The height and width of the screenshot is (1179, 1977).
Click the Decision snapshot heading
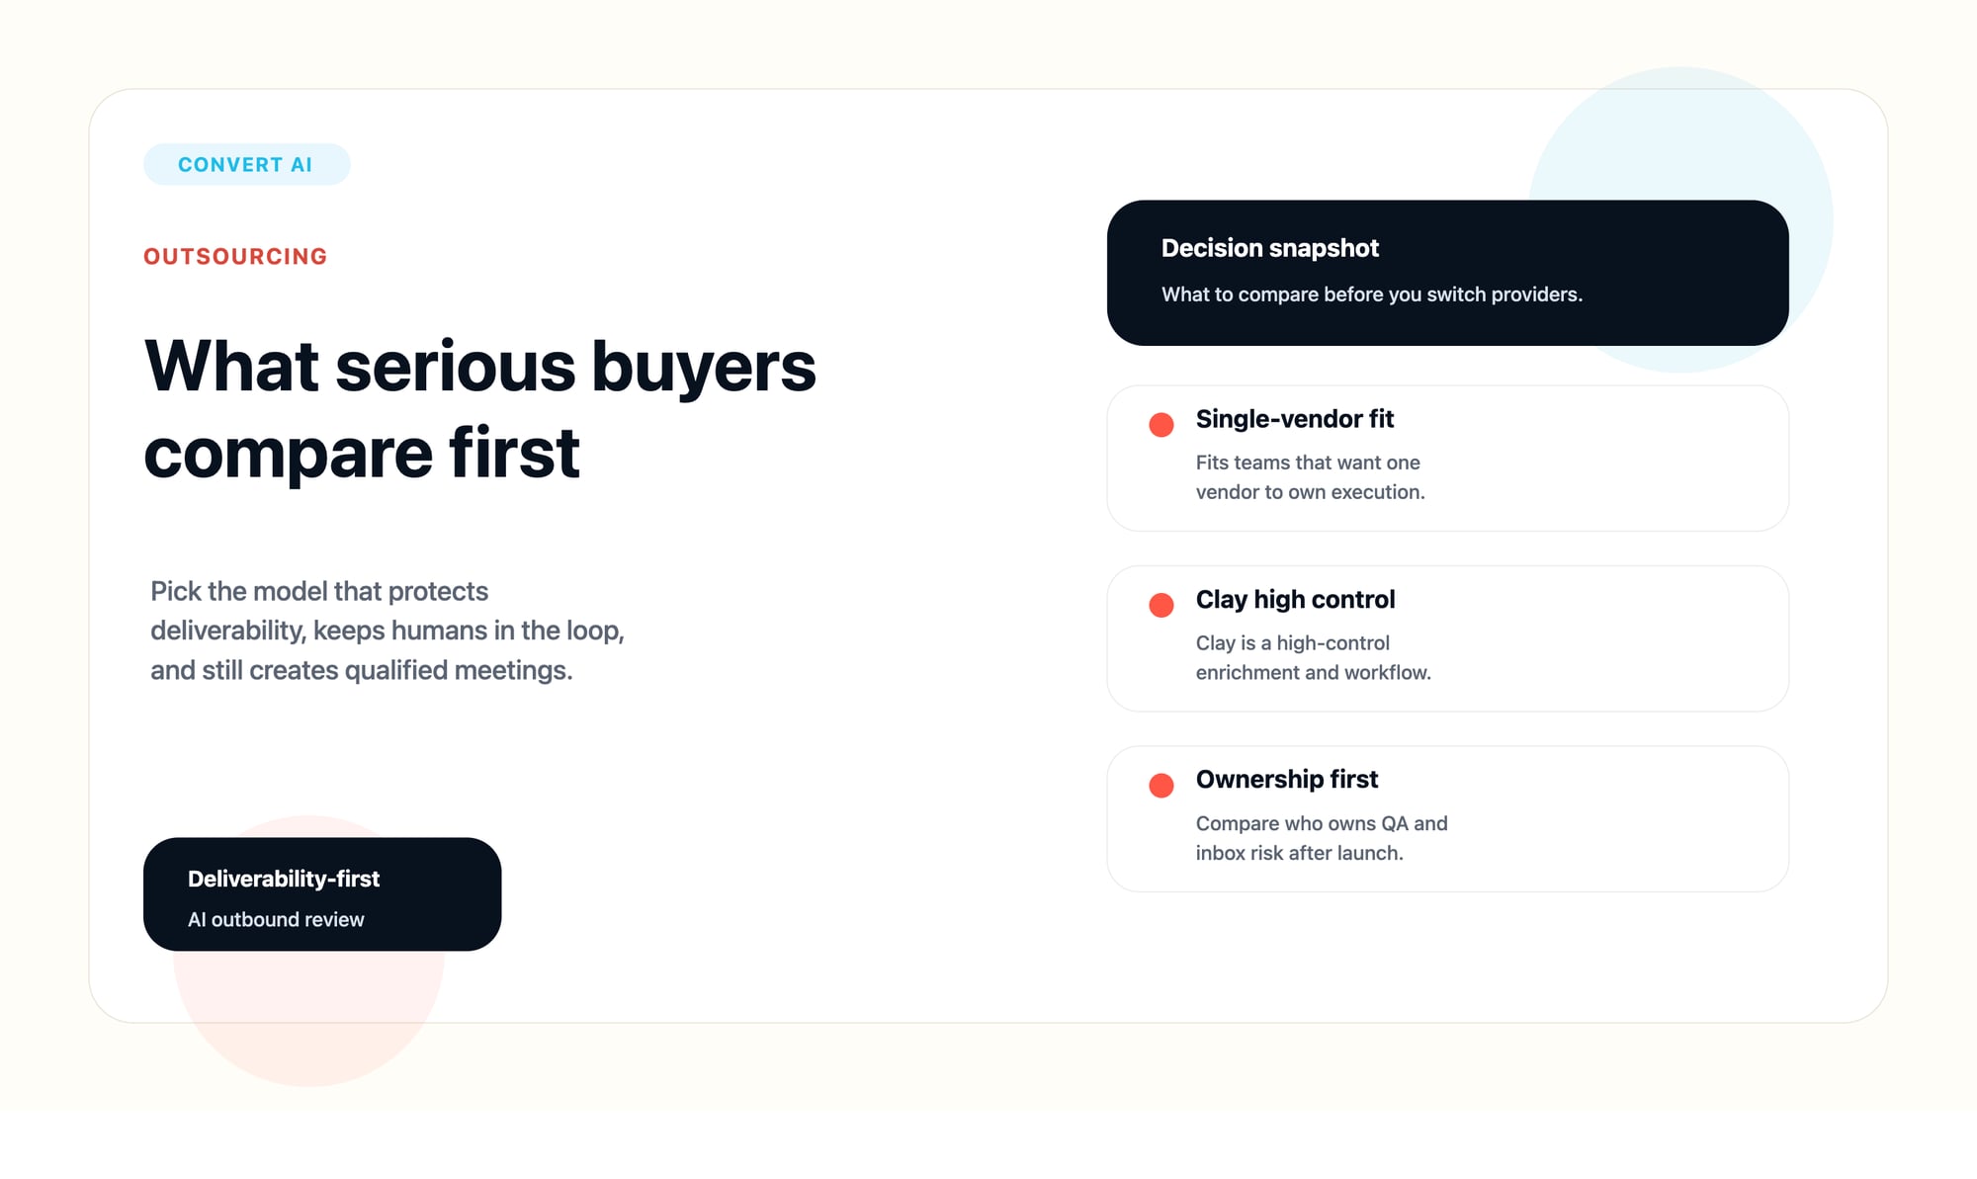coord(1269,248)
